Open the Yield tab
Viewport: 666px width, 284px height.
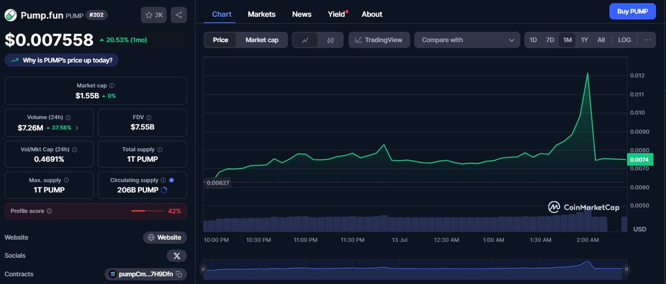click(337, 14)
